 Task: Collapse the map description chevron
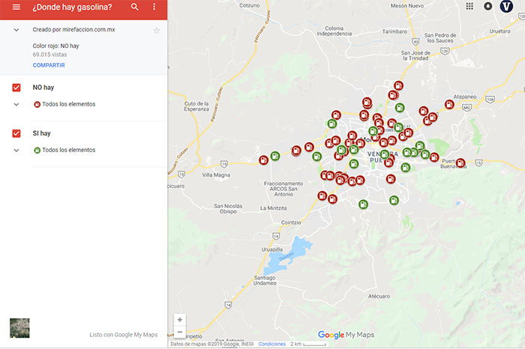16,30
